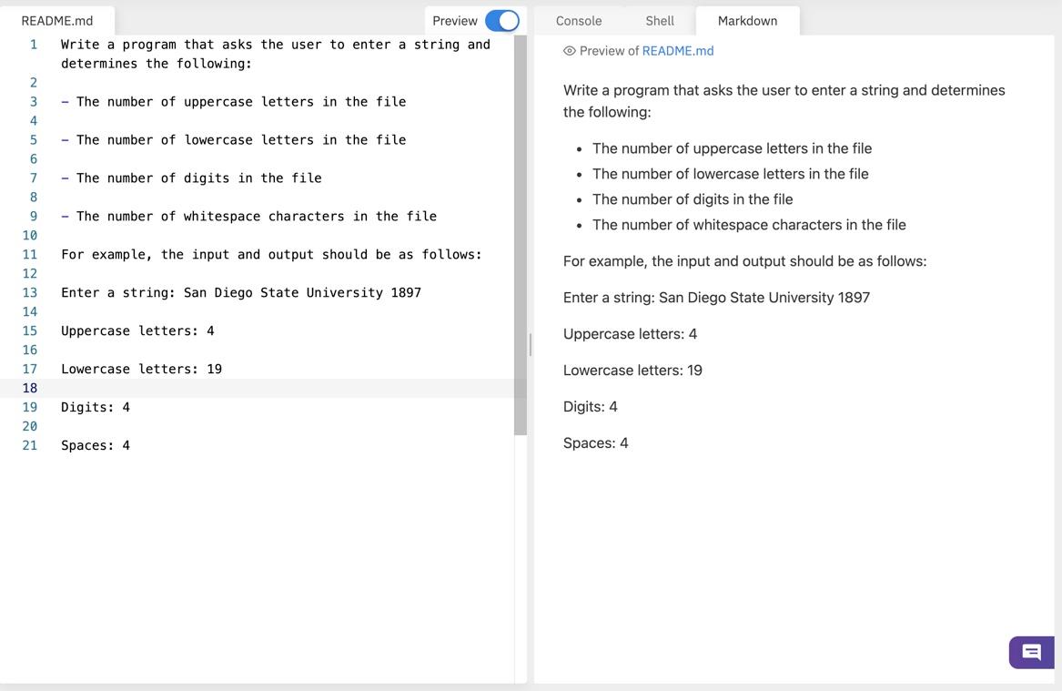
Task: Switch to the Console tab
Action: pos(577,20)
